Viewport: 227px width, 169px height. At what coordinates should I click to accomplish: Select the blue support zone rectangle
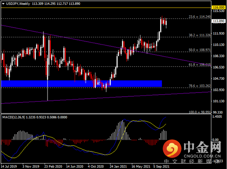pos(82,84)
